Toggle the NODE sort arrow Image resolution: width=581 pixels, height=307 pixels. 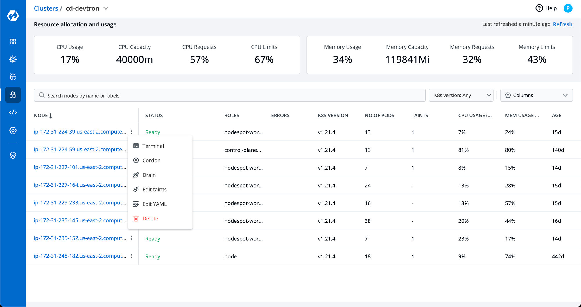coord(51,116)
